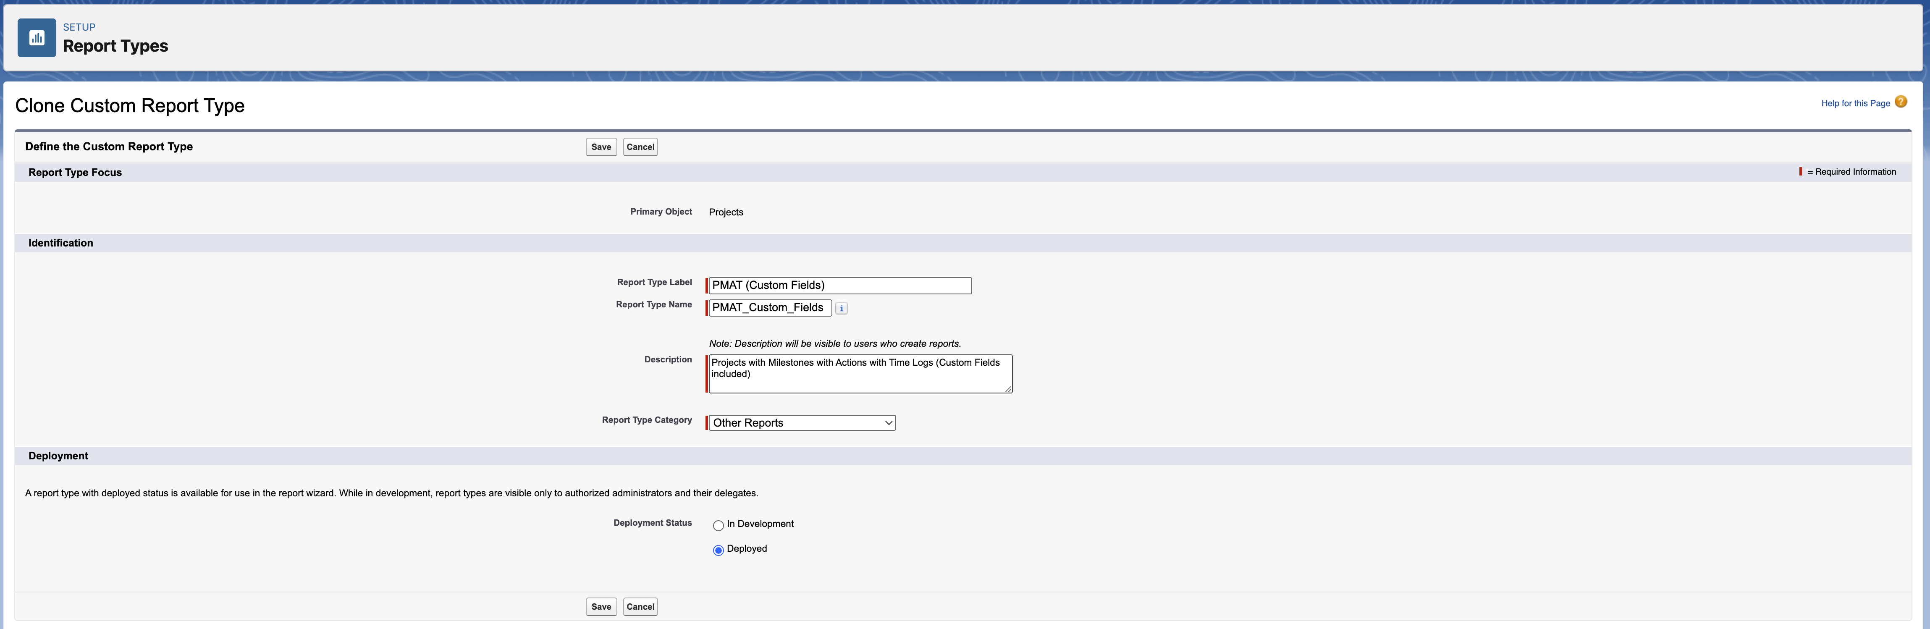The image size is (1930, 629).
Task: Open the Help for this Page link
Action: point(1855,103)
